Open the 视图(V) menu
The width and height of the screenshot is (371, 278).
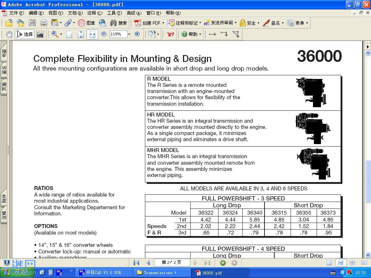56,13
